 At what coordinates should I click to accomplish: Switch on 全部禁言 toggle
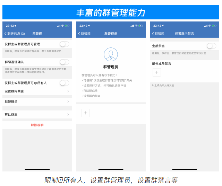coord(211,46)
